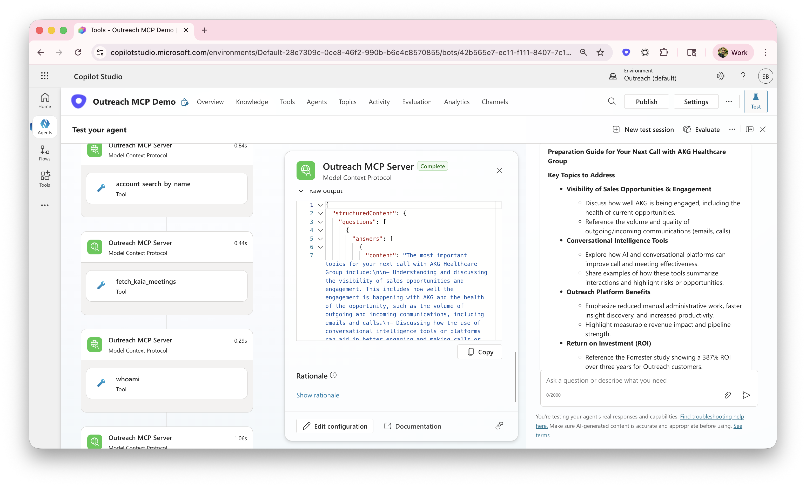The width and height of the screenshot is (806, 487).
Task: Open the app launcher grid icon
Action: point(45,76)
